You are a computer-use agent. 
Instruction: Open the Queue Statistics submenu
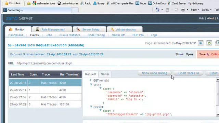click(70, 35)
